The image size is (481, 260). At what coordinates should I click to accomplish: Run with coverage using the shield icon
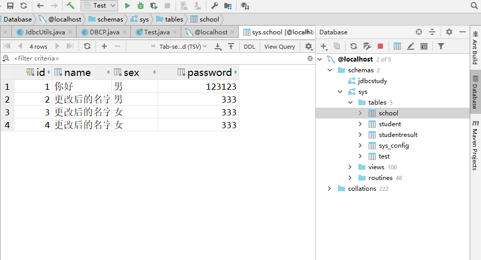tap(153, 6)
